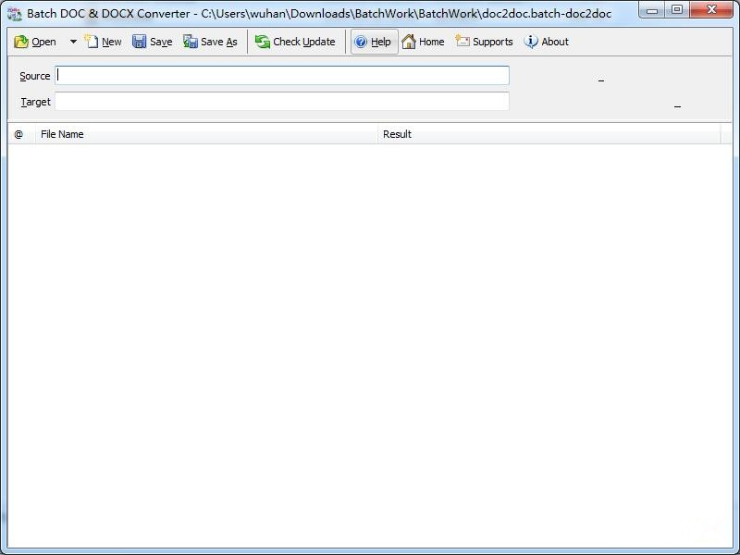Open the Help toolbar item
Image resolution: width=740 pixels, height=555 pixels.
tap(374, 42)
